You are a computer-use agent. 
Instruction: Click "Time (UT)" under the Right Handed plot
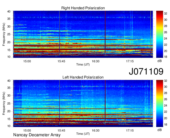pos(83,64)
